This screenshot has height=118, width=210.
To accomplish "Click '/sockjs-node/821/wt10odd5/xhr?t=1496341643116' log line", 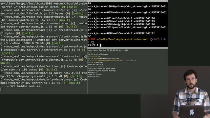I will pos(121,18).
